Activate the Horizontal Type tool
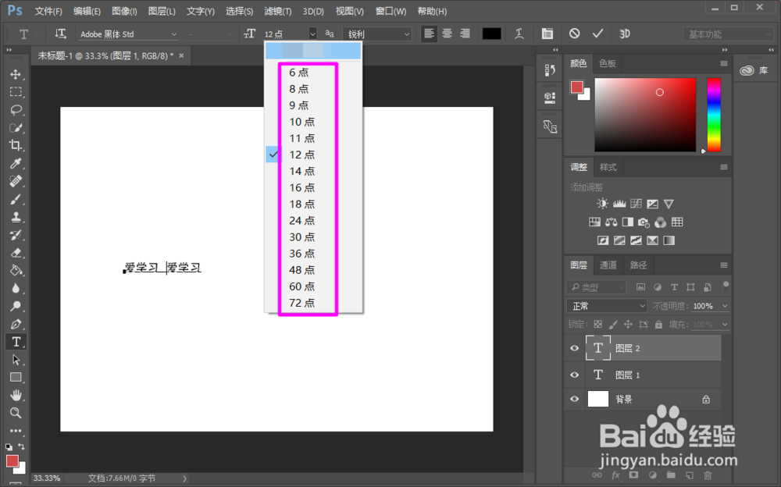Image resolution: width=781 pixels, height=487 pixels. [x=16, y=341]
